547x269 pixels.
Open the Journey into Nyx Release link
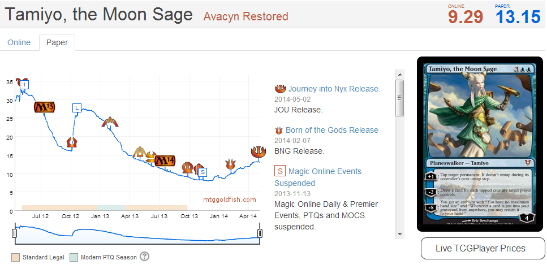pyautogui.click(x=334, y=89)
